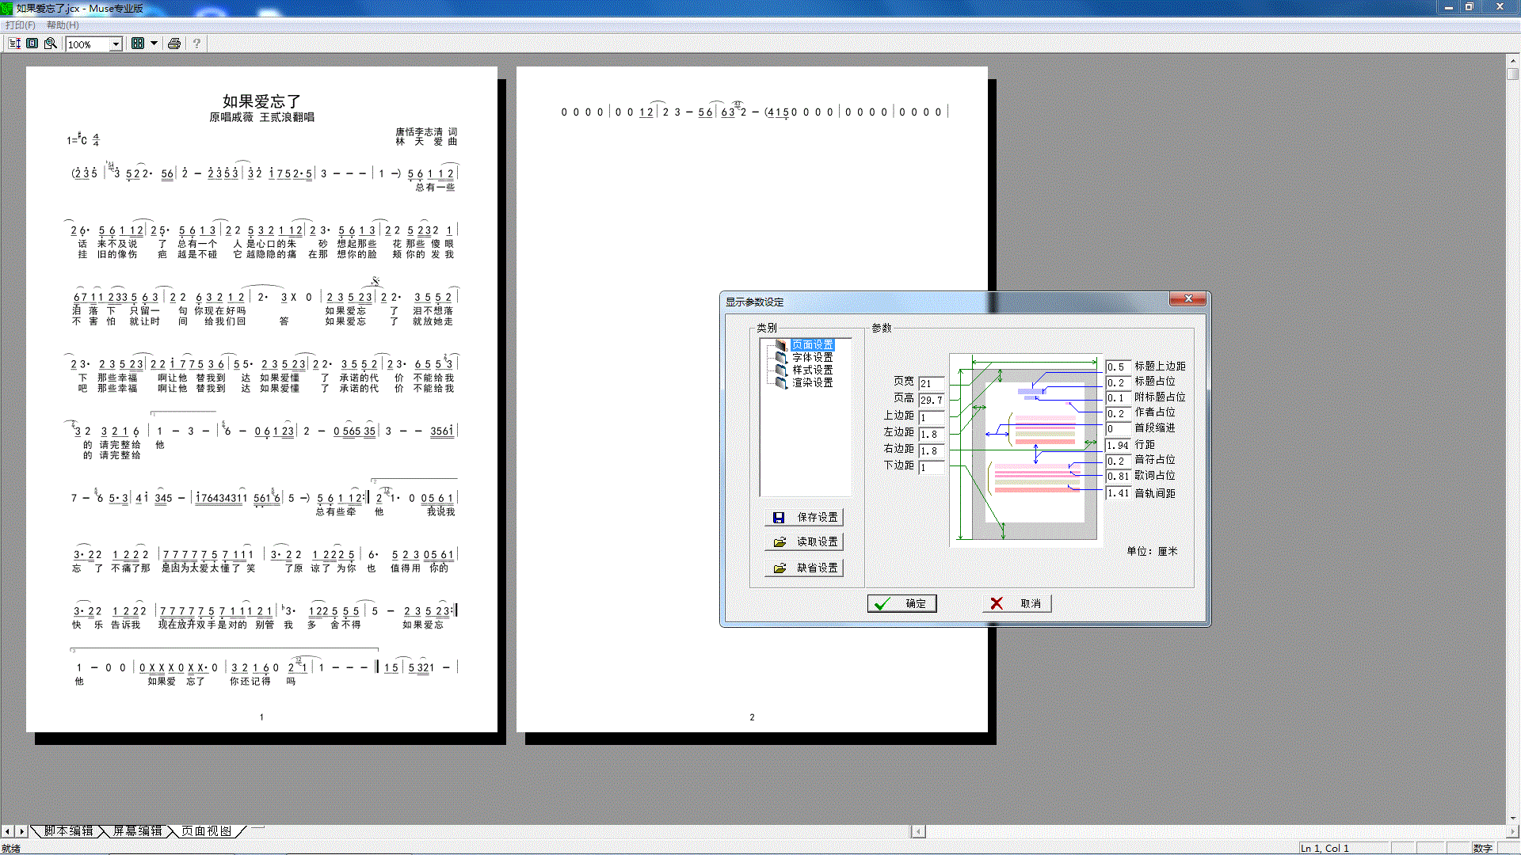Click the 页高 input field
Image resolution: width=1521 pixels, height=855 pixels.
932,400
